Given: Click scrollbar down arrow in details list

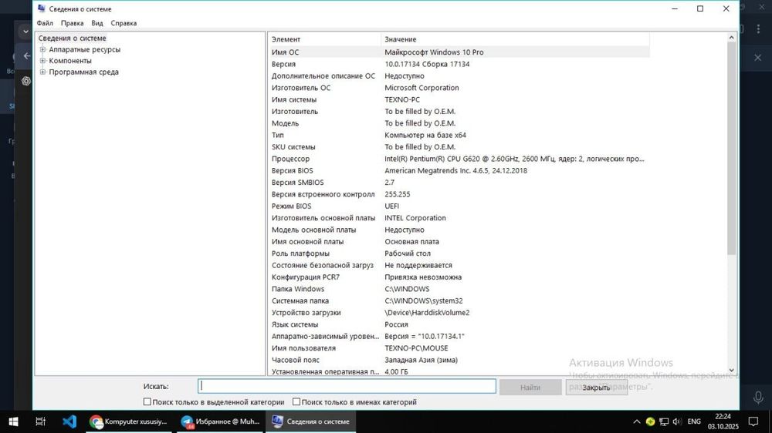Looking at the screenshot, I should tap(731, 370).
